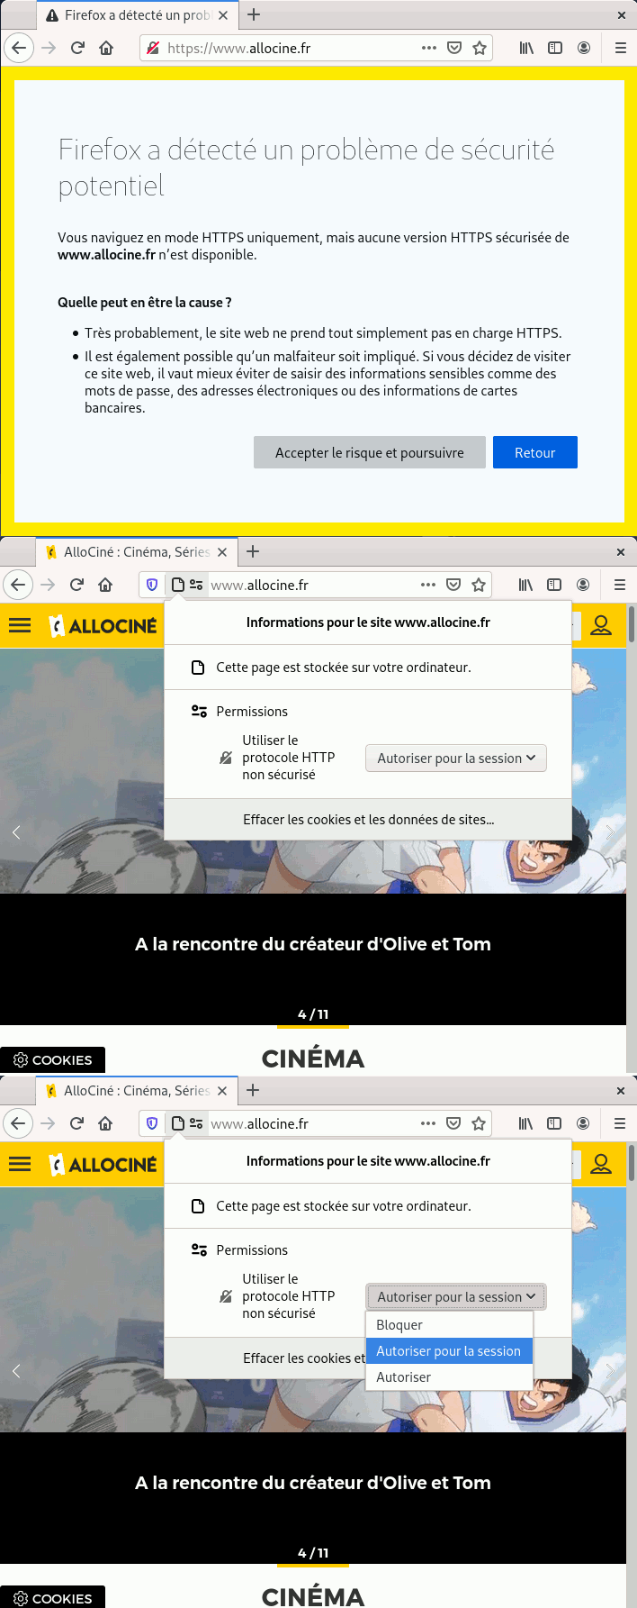The width and height of the screenshot is (637, 1608).
Task: Open COOKIES settings button in bottom window
Action: [53, 1598]
